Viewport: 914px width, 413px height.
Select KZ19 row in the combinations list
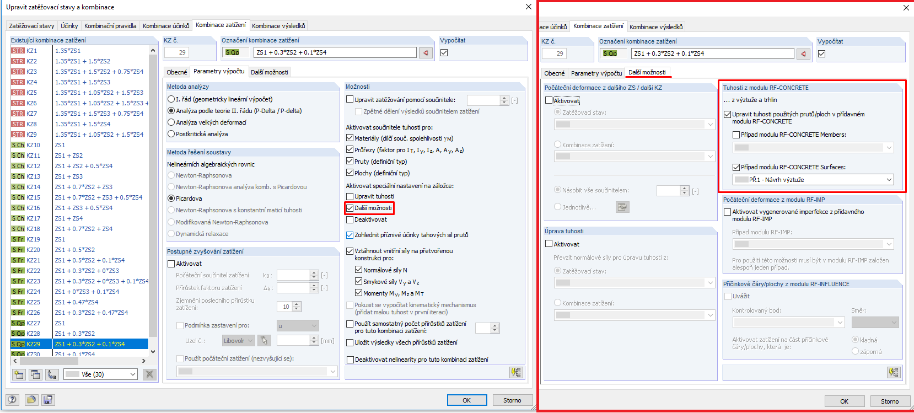[79, 239]
